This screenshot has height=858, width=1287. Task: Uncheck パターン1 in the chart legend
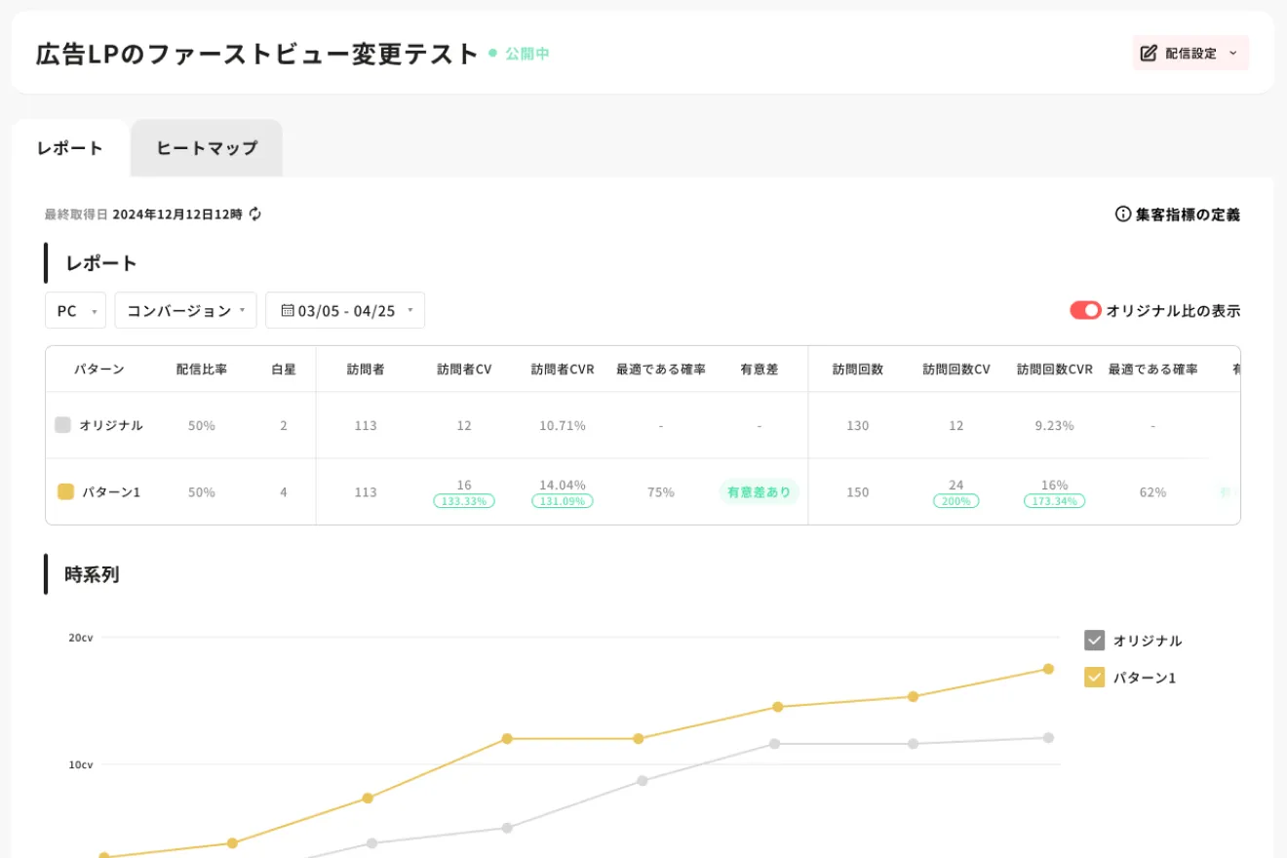coord(1094,677)
